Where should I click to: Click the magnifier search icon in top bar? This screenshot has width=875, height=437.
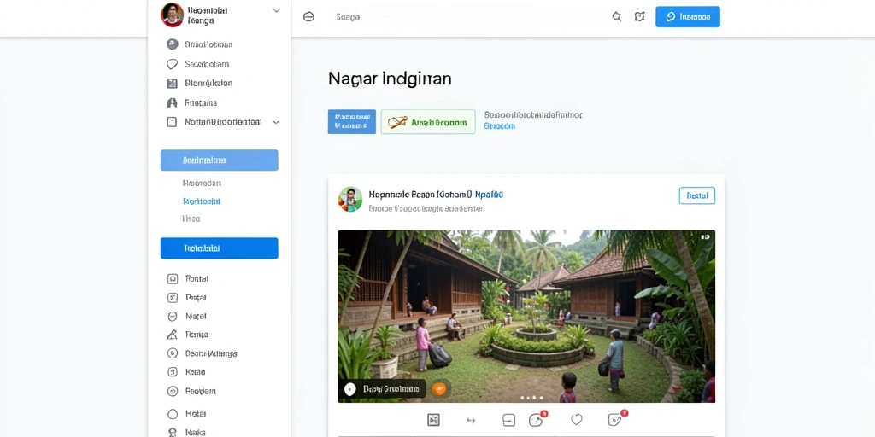pos(617,17)
